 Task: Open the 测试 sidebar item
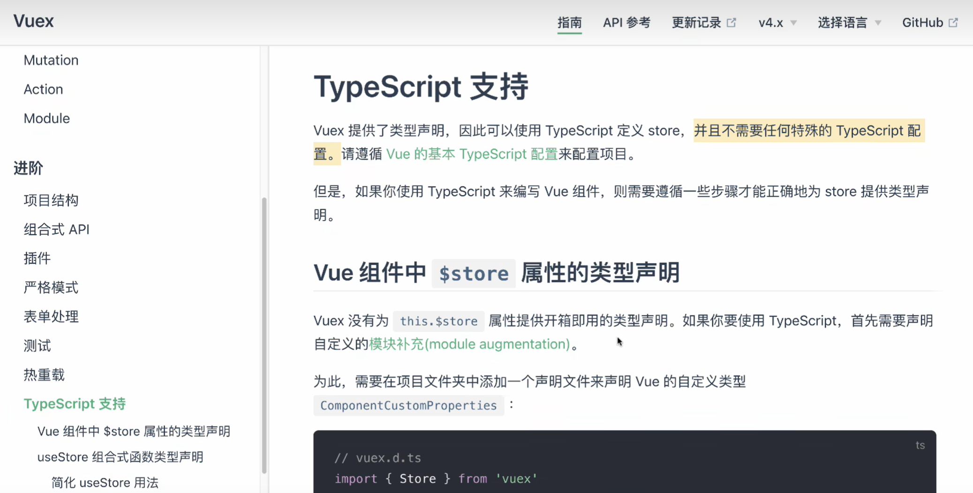(37, 346)
